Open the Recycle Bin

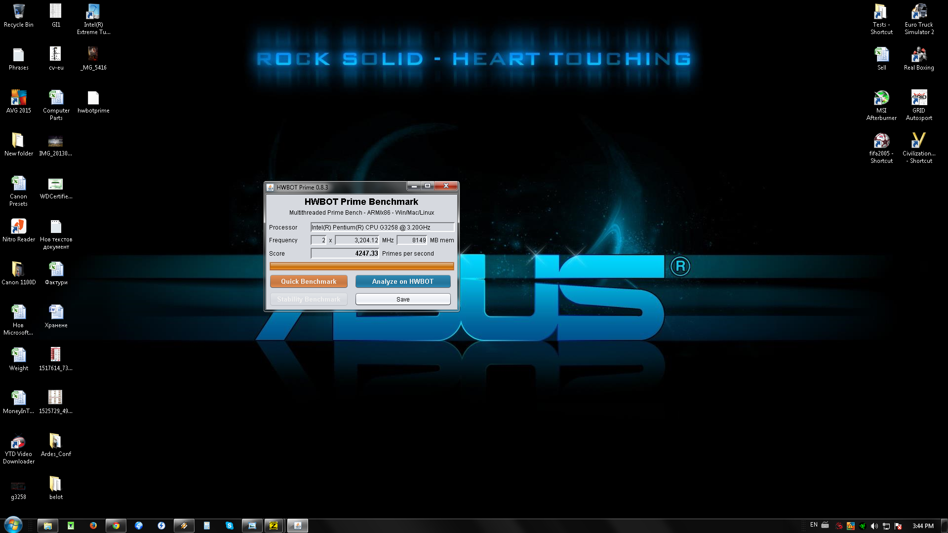coord(19,16)
